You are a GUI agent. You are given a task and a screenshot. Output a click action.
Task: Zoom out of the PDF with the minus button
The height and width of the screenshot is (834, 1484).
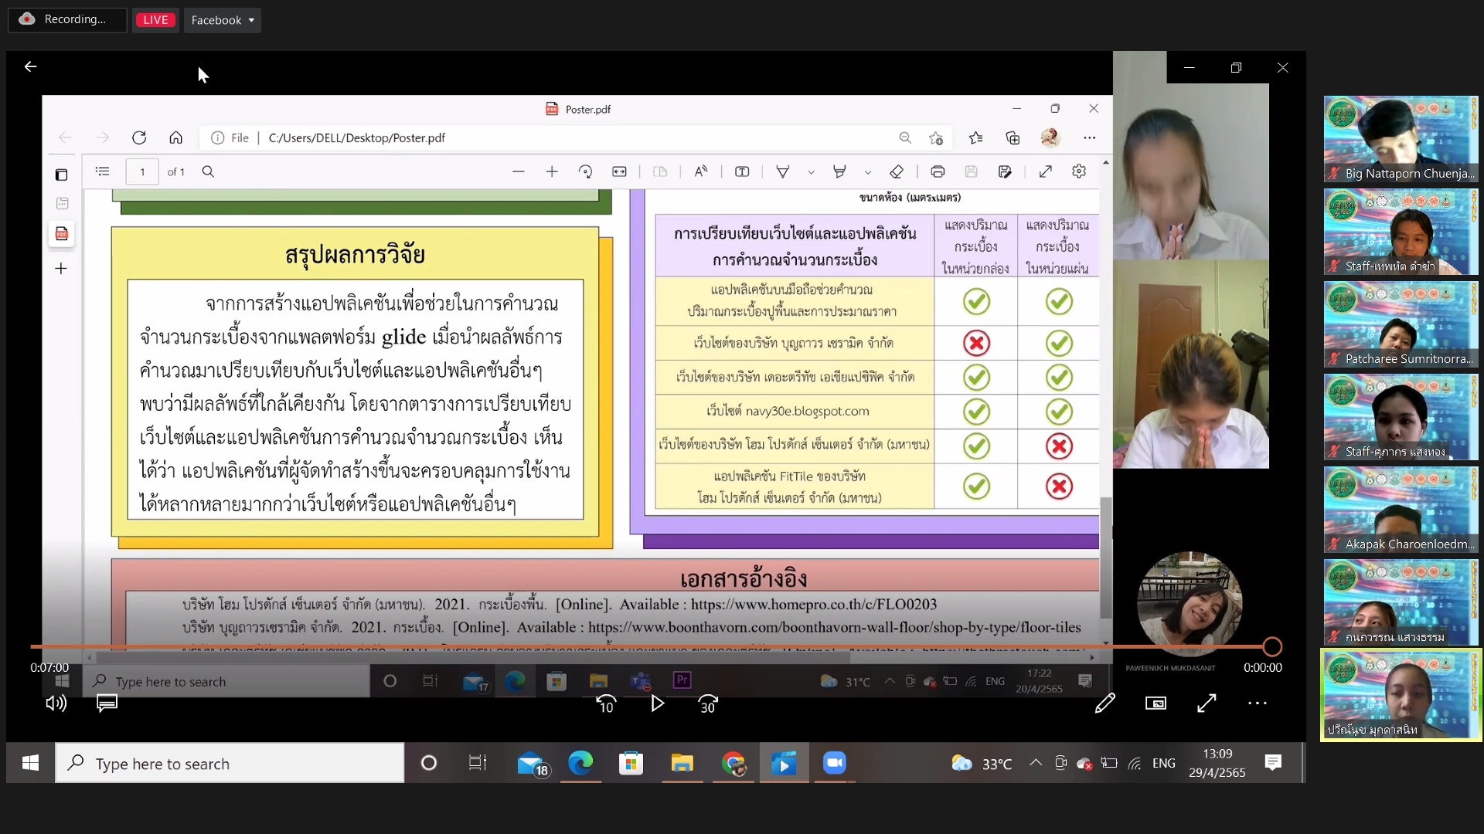point(519,171)
